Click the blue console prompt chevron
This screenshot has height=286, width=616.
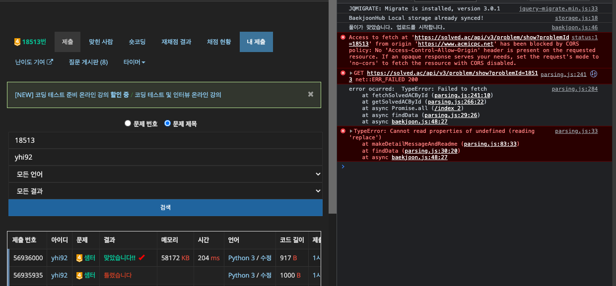tap(342, 167)
